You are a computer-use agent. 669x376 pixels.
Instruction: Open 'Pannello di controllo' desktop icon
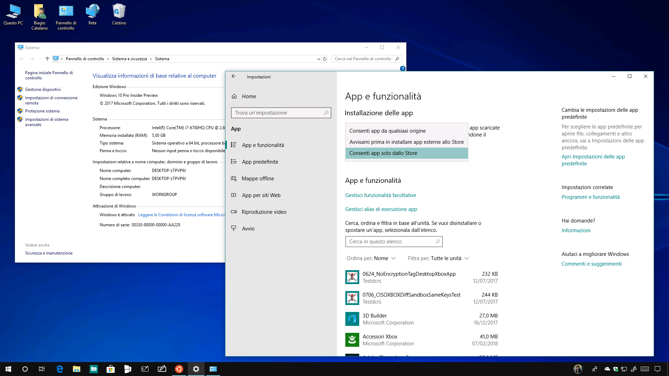coord(66,17)
